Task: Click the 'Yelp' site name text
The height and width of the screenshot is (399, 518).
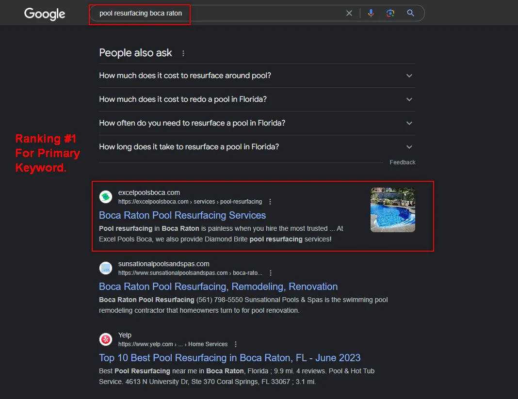Action: 125,335
